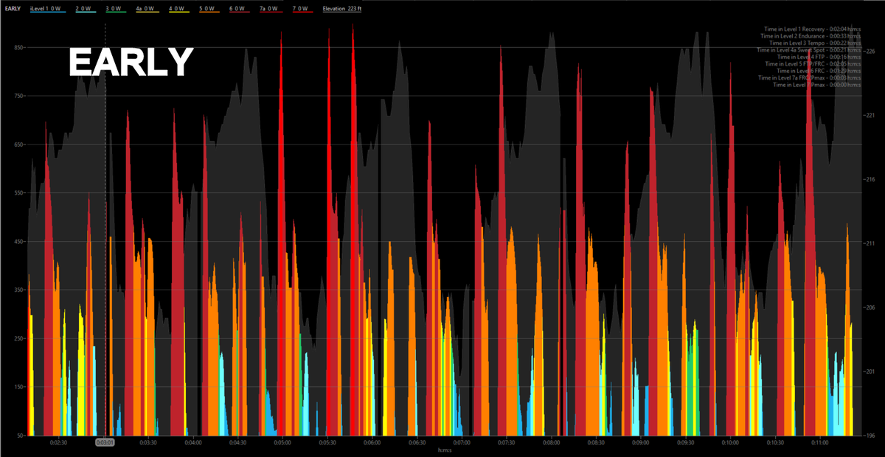Click the 0:07:00 time axis tick
The image size is (885, 457).
pos(462,442)
